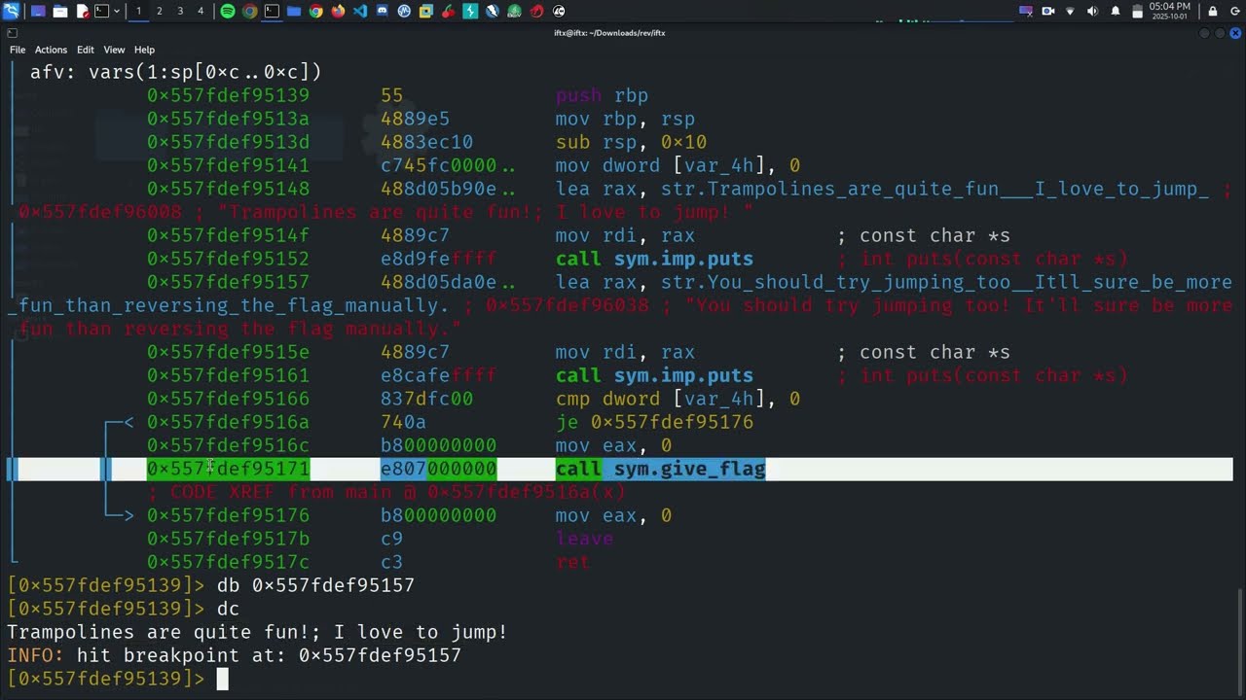Switch to workspace 3
This screenshot has width=1246, height=700.
180,12
